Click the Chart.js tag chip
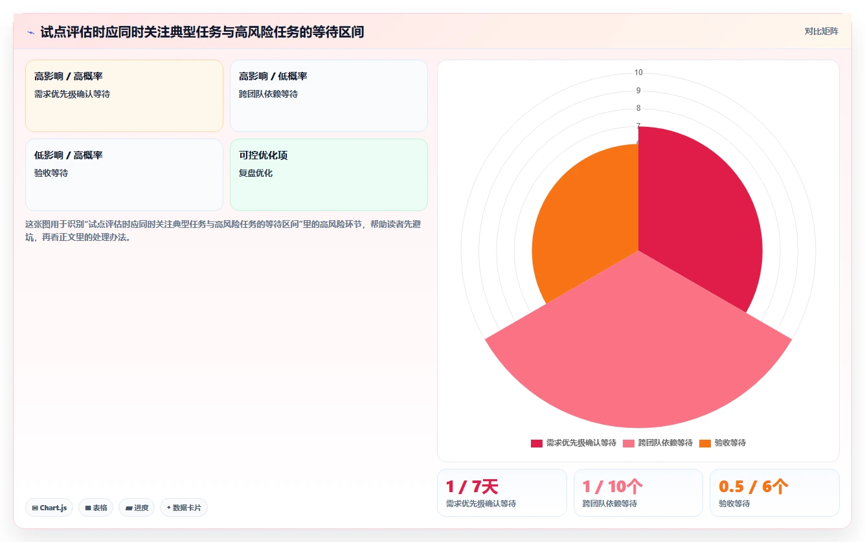This screenshot has width=865, height=542. [49, 508]
